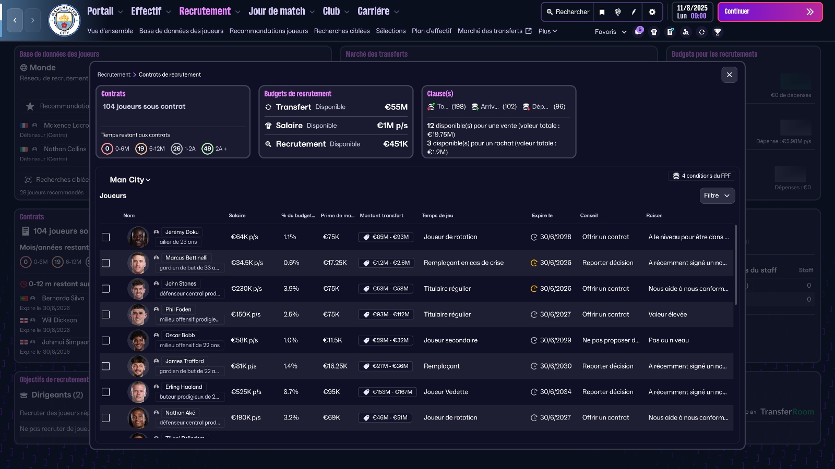Open the Jour de match menu
The width and height of the screenshot is (835, 469).
pos(277,11)
